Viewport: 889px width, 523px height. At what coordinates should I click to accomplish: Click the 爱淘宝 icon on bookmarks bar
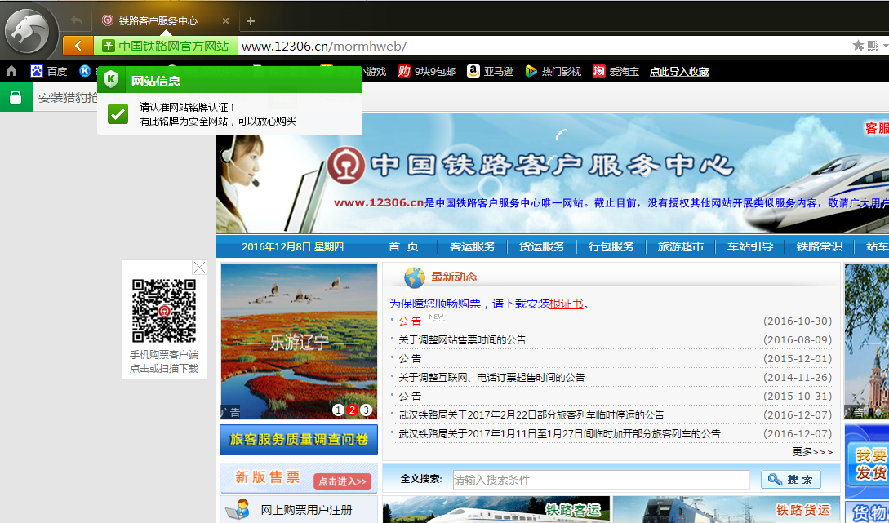[598, 72]
